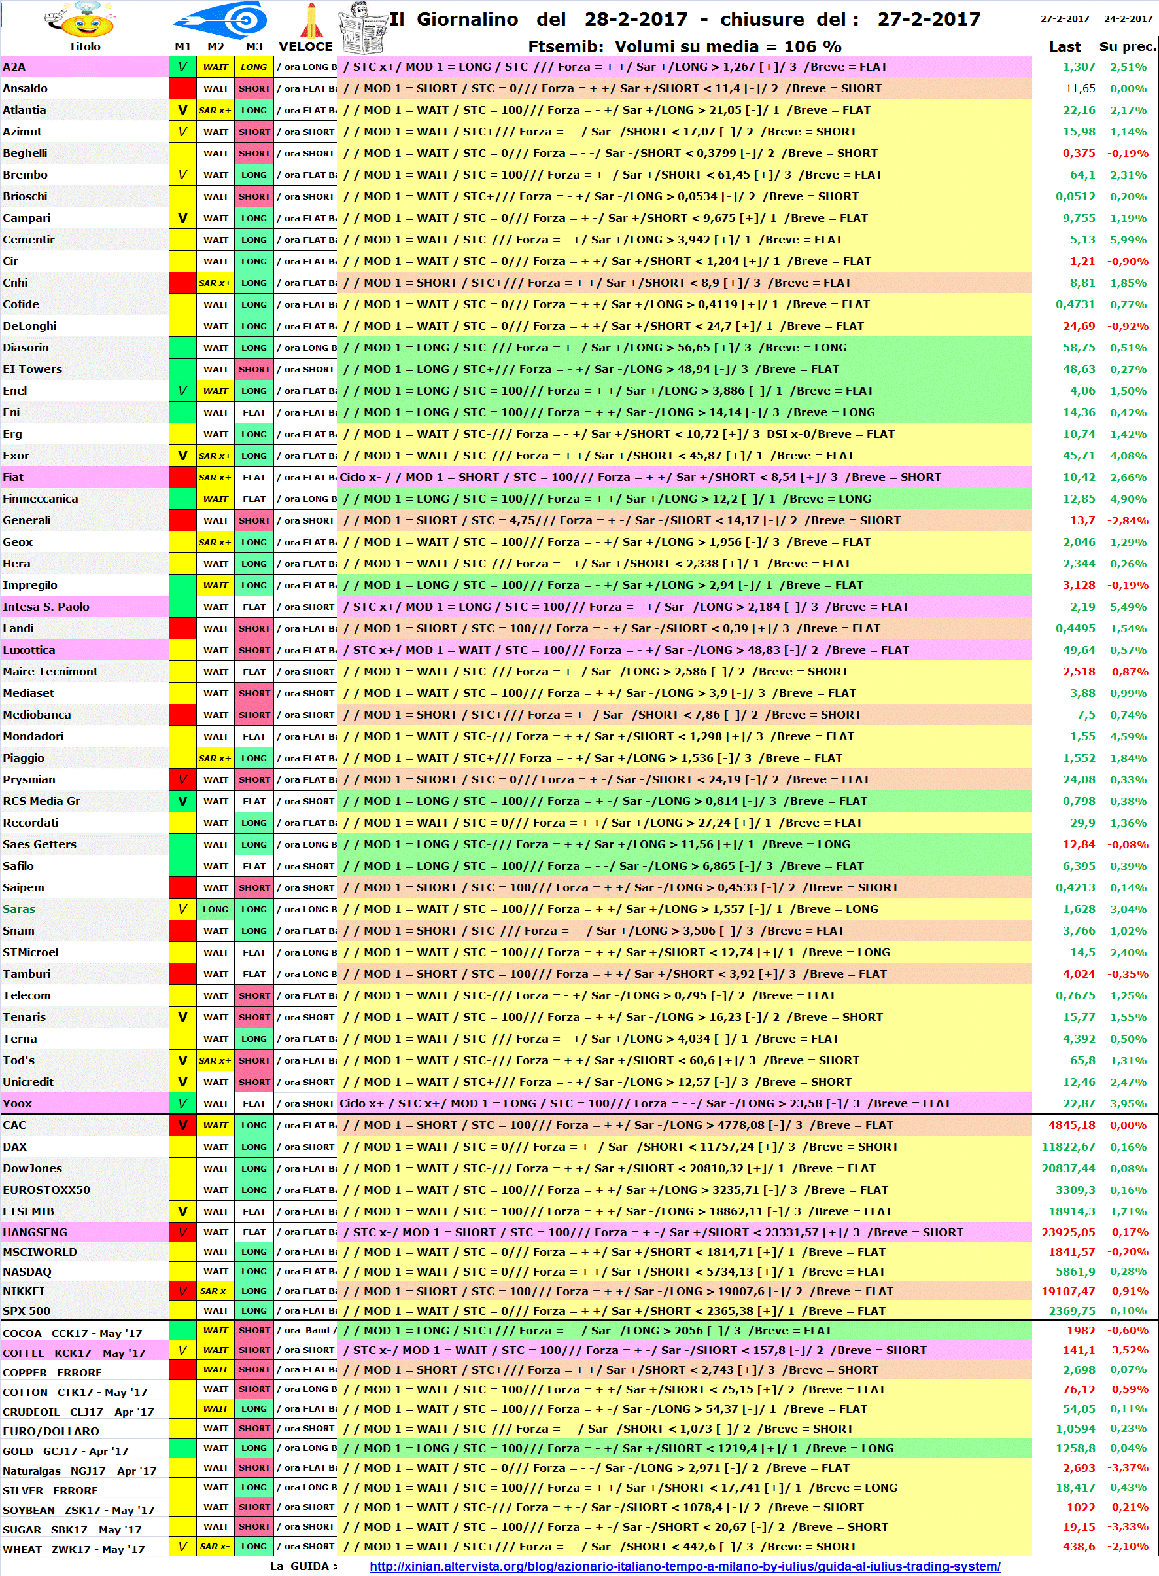Screen dimensions: 1159x1576
Task: Click the LONG M2 cell in the Saras row
Action: 215,909
